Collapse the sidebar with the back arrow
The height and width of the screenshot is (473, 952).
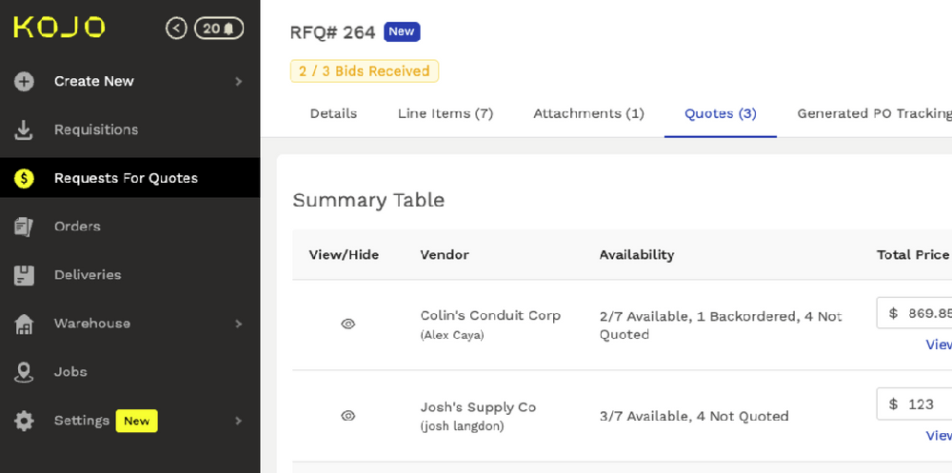176,28
